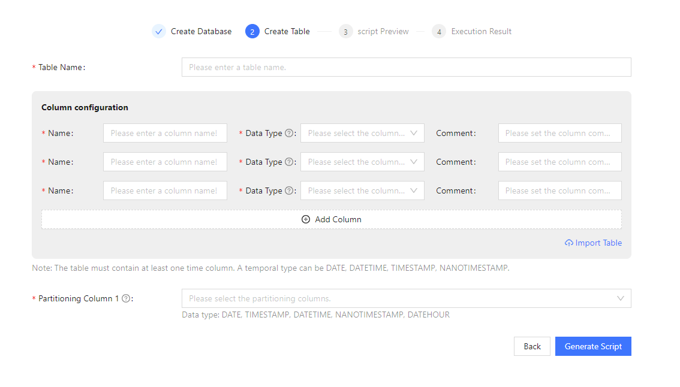Click the step 2 Create Table circle
Screen dimensions: 680x387
pyautogui.click(x=252, y=32)
